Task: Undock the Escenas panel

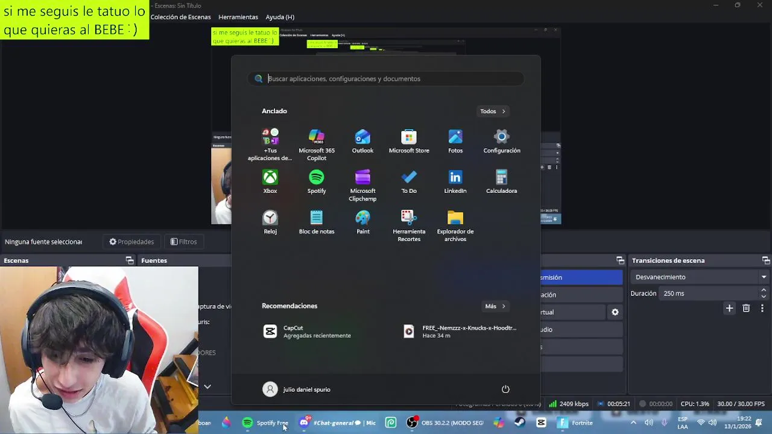Action: [x=130, y=260]
